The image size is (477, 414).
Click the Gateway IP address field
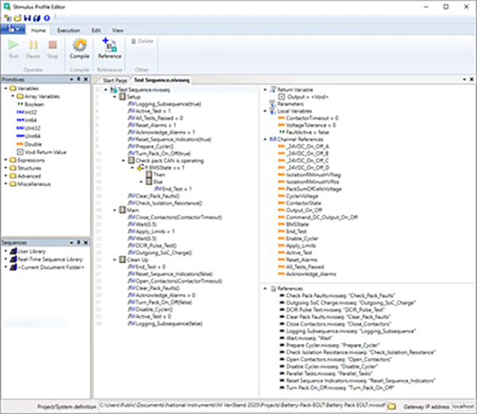[463, 406]
